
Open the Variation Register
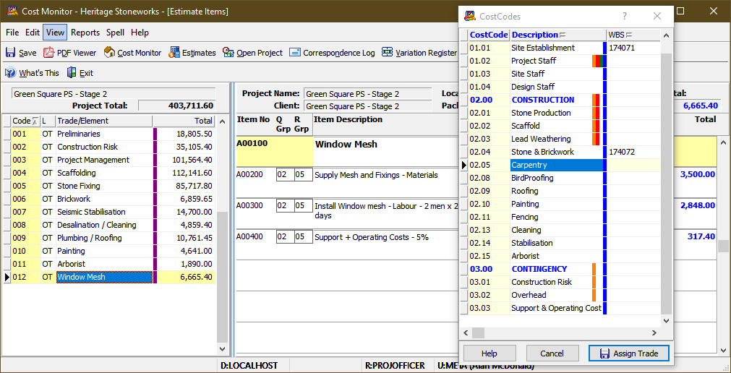[419, 53]
